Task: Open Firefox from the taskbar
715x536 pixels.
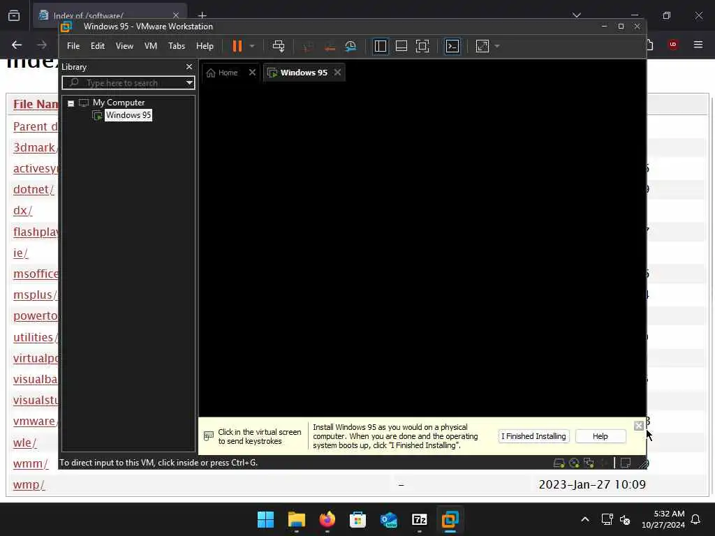Action: point(327,519)
